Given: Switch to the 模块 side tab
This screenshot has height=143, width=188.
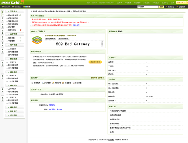Looking at the screenshot, I should click(3, 19).
